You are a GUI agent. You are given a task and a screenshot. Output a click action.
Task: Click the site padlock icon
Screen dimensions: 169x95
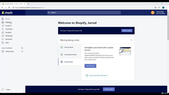click(13, 8)
